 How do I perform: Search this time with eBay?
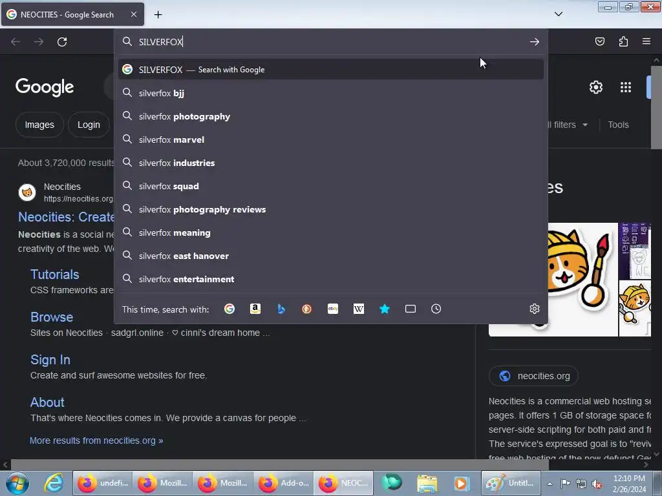coord(333,309)
